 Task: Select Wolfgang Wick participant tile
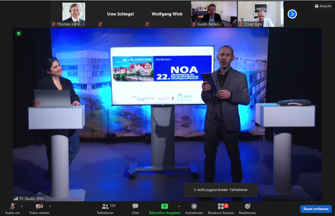click(167, 14)
